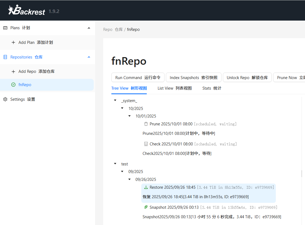Click the Settings gear icon
Screen dimensions: 305x225
tap(5, 99)
